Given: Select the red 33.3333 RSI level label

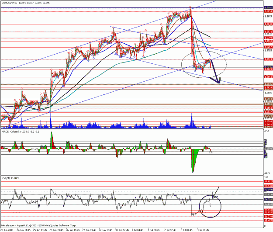Looking at the screenshot, I should tap(268, 210).
